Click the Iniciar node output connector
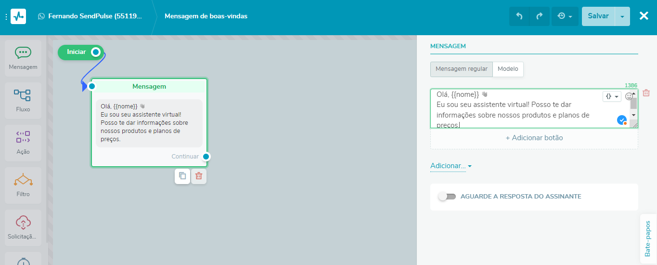 96,52
